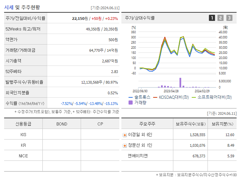Image resolution: width=240 pixels, height=180 pixels.
Task: Click the +50원 price change value
Action: (96, 19)
